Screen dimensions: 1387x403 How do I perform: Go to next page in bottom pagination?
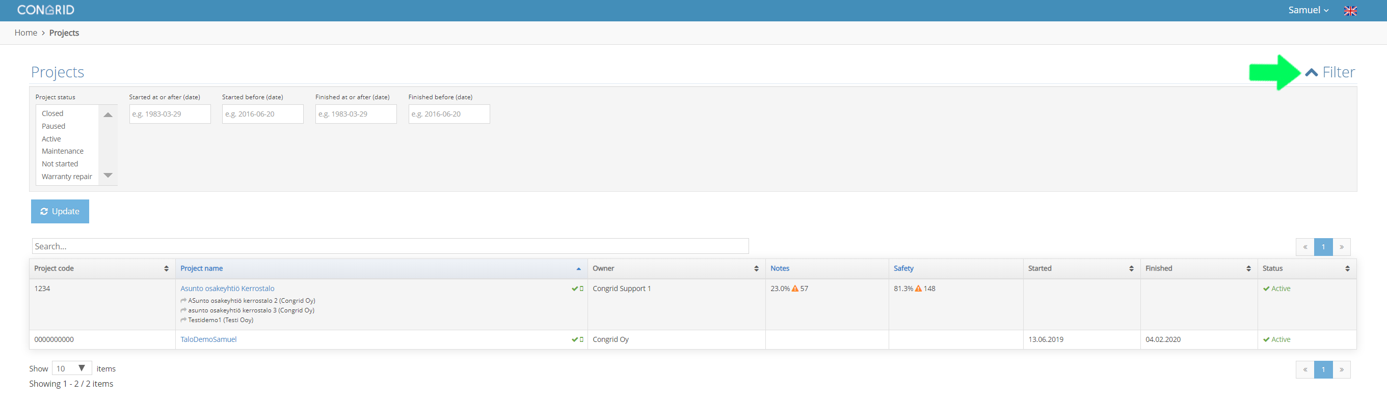tap(1342, 370)
